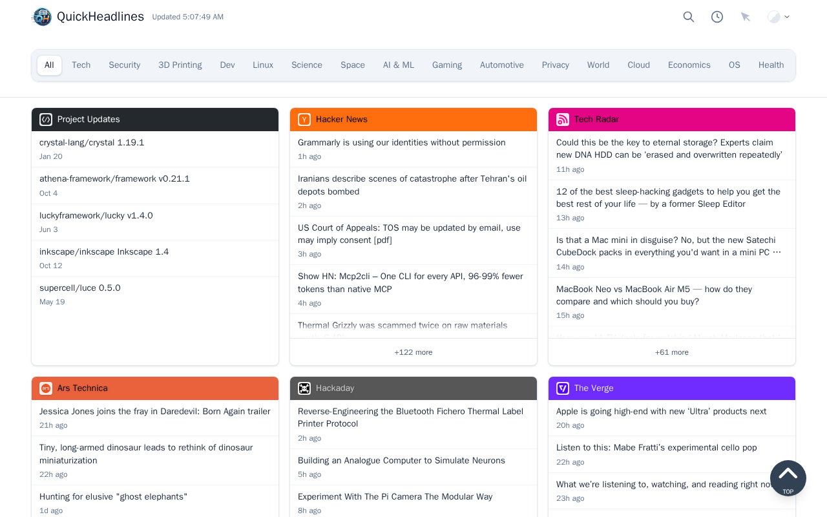Viewport: 827px width, 517px height.
Task: Select the Privacy tab
Action: [556, 65]
